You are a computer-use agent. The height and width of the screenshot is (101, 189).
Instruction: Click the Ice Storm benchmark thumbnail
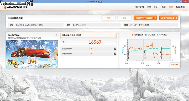32,54
